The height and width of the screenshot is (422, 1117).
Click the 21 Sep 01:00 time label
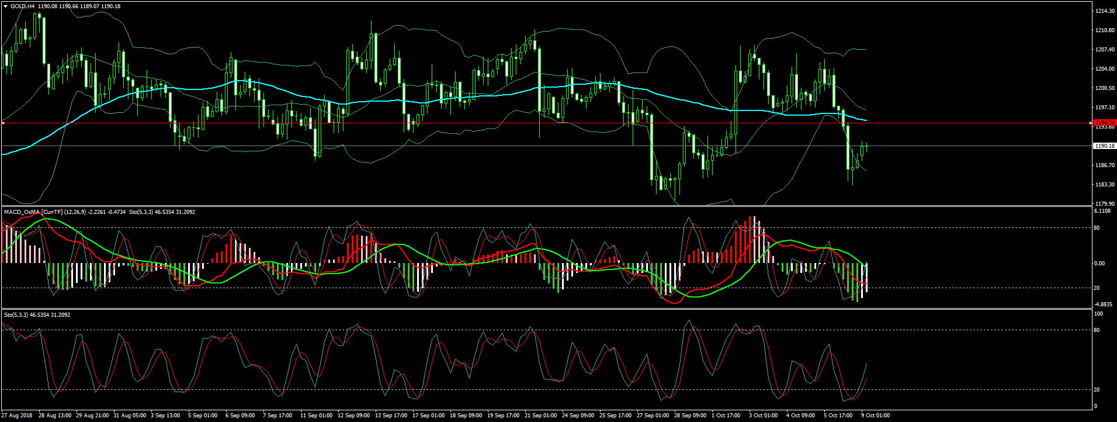click(x=541, y=416)
